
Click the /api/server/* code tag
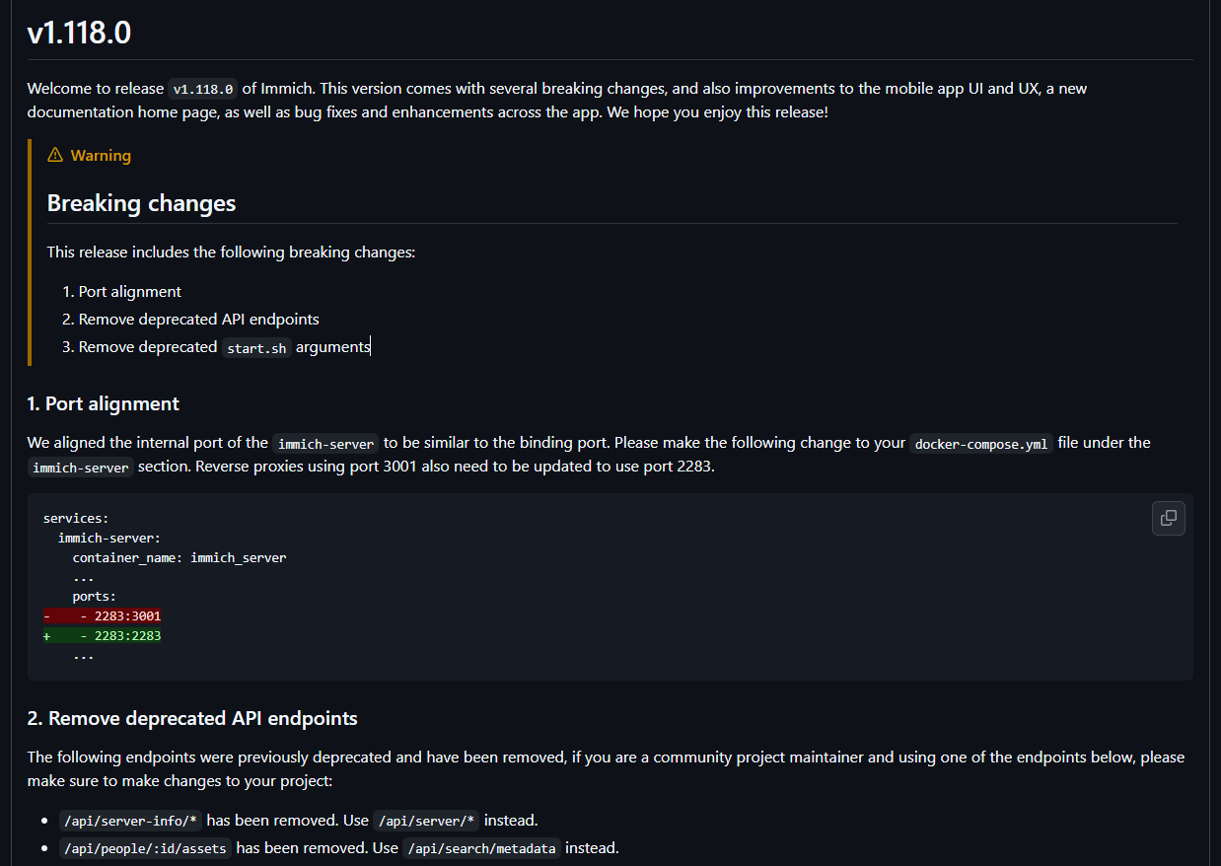pos(426,821)
